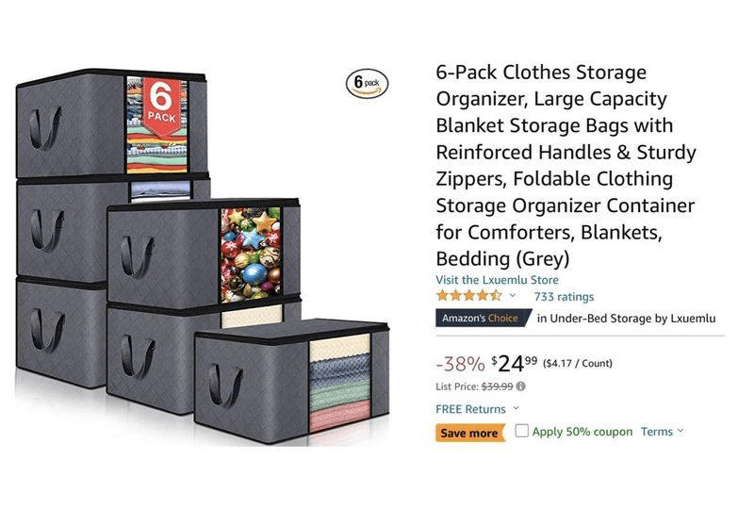Click the crossed-out $39.99 list price
The image size is (738, 509).
pyautogui.click(x=498, y=386)
